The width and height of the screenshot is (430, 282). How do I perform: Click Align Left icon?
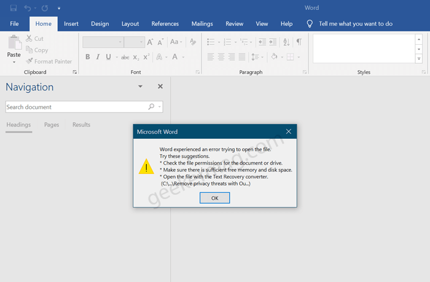coord(210,57)
